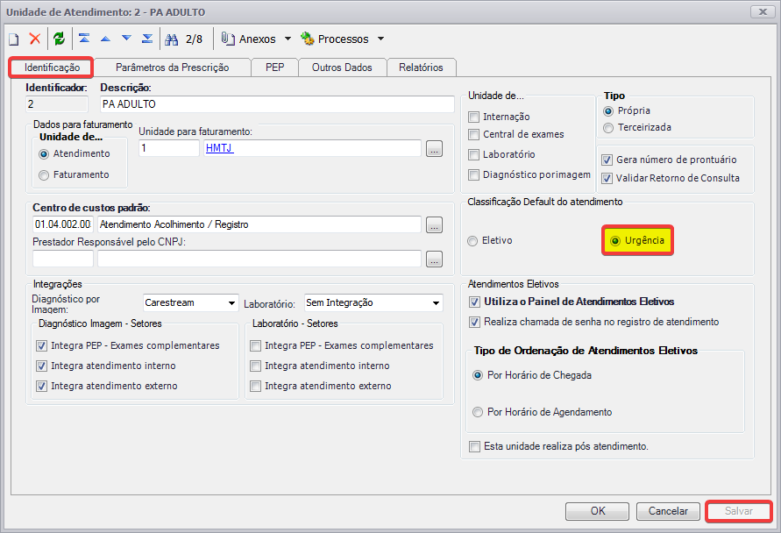Click the Descrição field containing PA ADULTO
781x533 pixels.
[278, 104]
